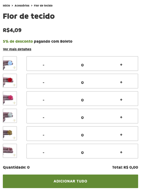
Task: Increase quantity of the dusty rose flower
Action: point(121,152)
